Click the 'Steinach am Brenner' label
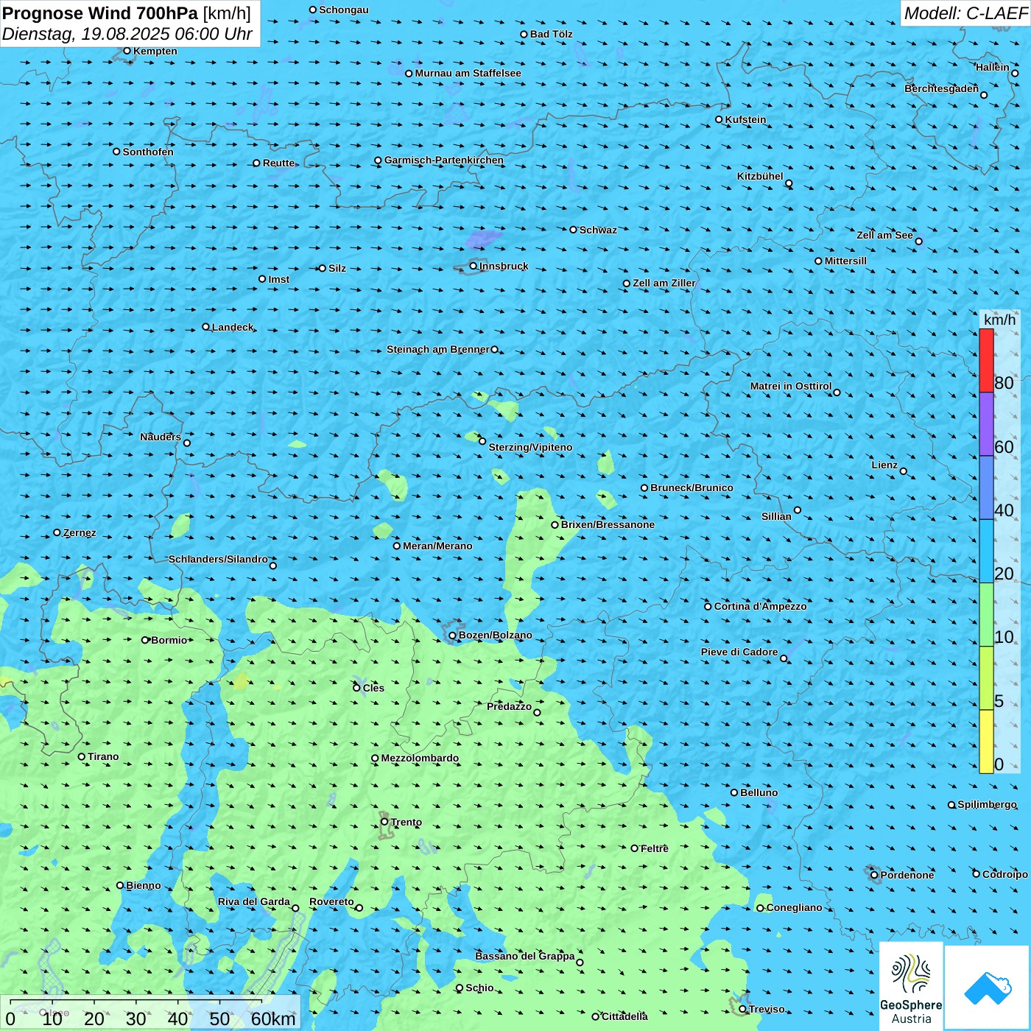Image resolution: width=1031 pixels, height=1031 pixels. [x=438, y=349]
